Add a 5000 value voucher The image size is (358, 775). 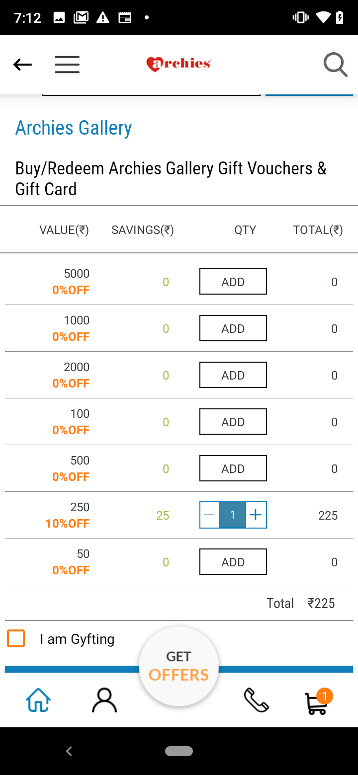pos(233,282)
